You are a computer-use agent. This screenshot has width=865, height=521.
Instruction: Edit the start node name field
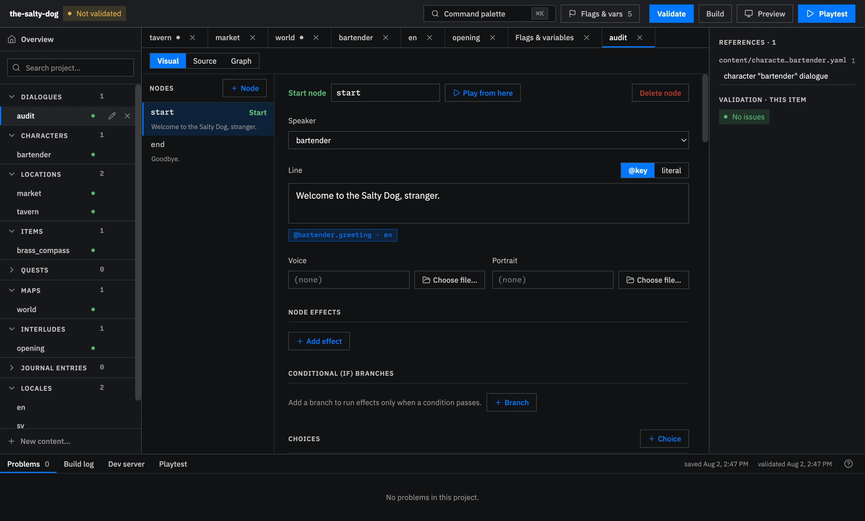[x=385, y=93]
